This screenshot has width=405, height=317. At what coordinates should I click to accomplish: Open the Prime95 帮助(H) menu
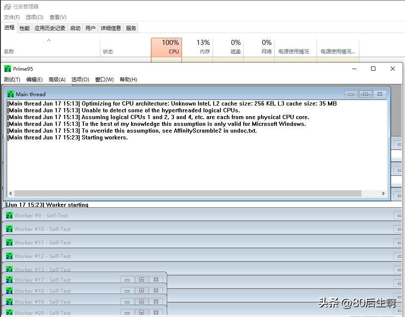128,79
